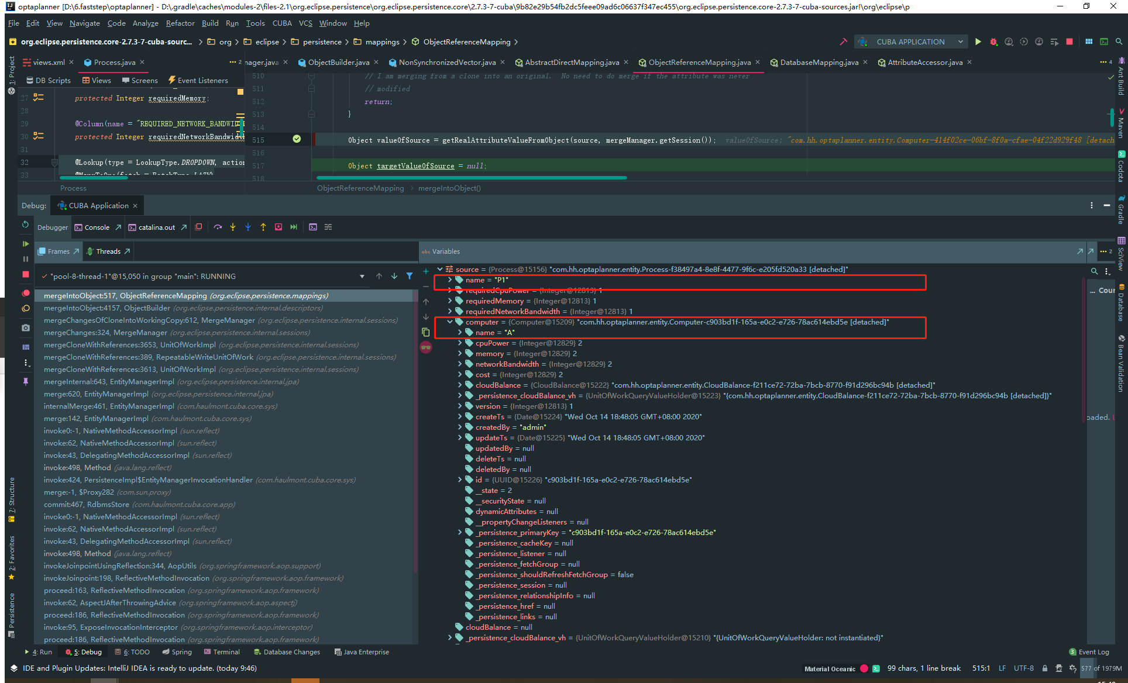The image size is (1128, 683).
Task: Switch to the Console debug tab
Action: coord(97,227)
